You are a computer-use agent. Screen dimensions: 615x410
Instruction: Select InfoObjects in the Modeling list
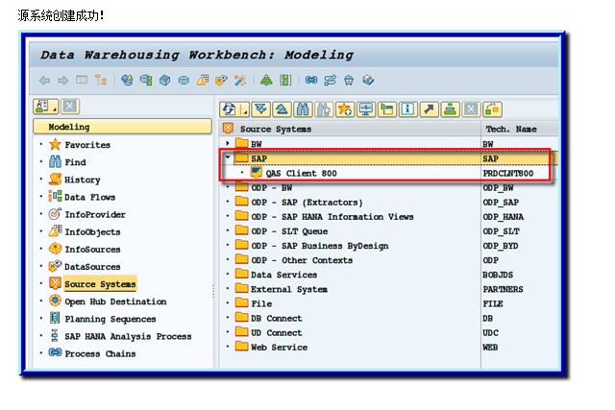(x=92, y=231)
